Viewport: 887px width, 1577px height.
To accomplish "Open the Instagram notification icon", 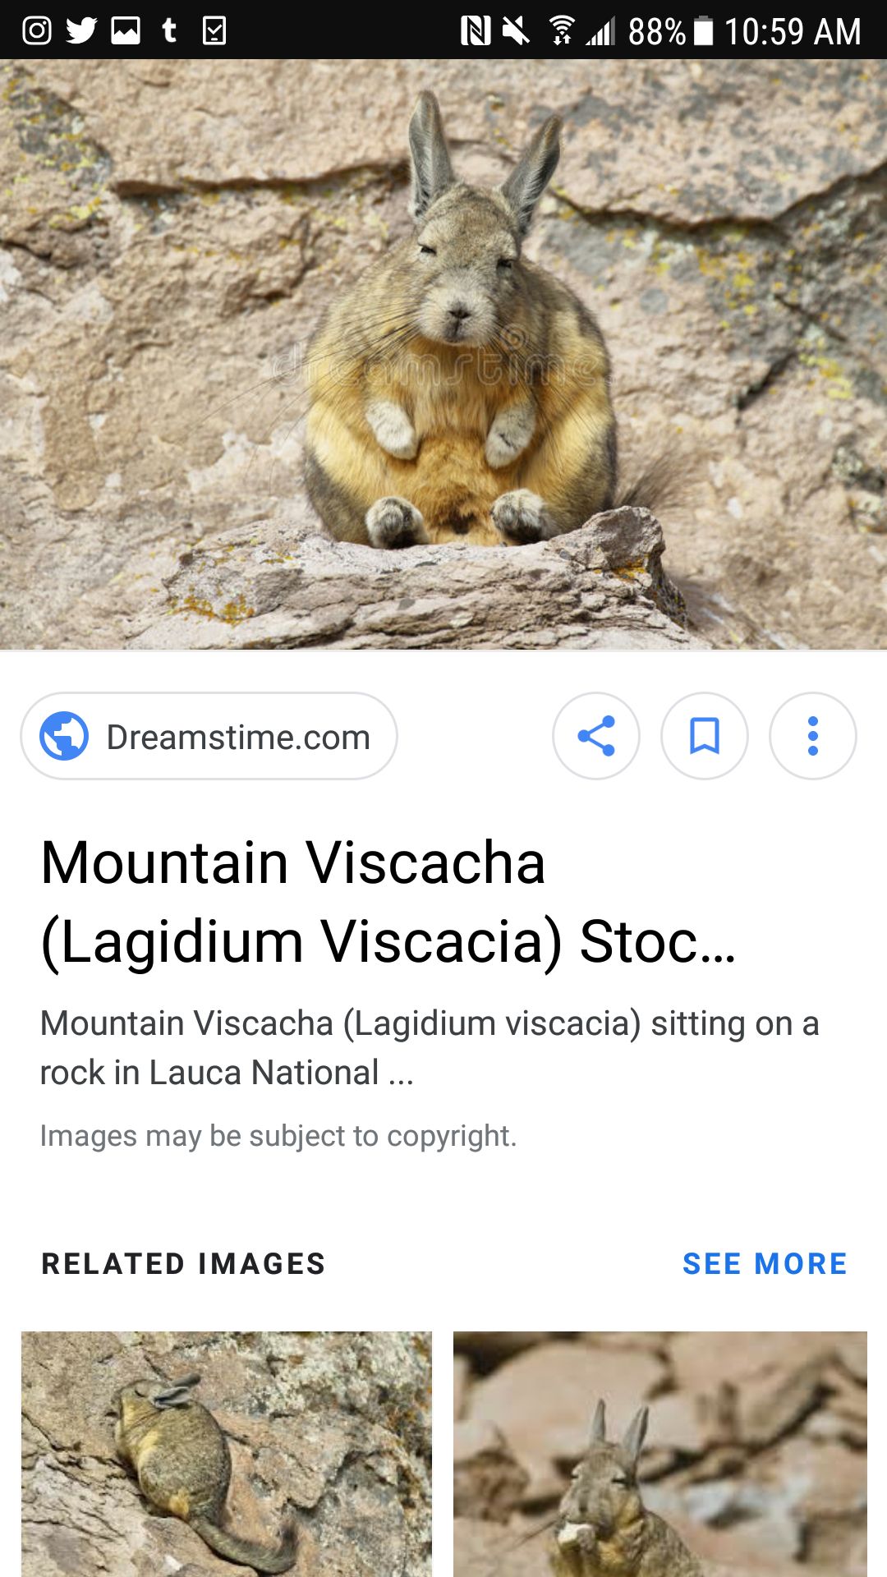I will tap(36, 30).
